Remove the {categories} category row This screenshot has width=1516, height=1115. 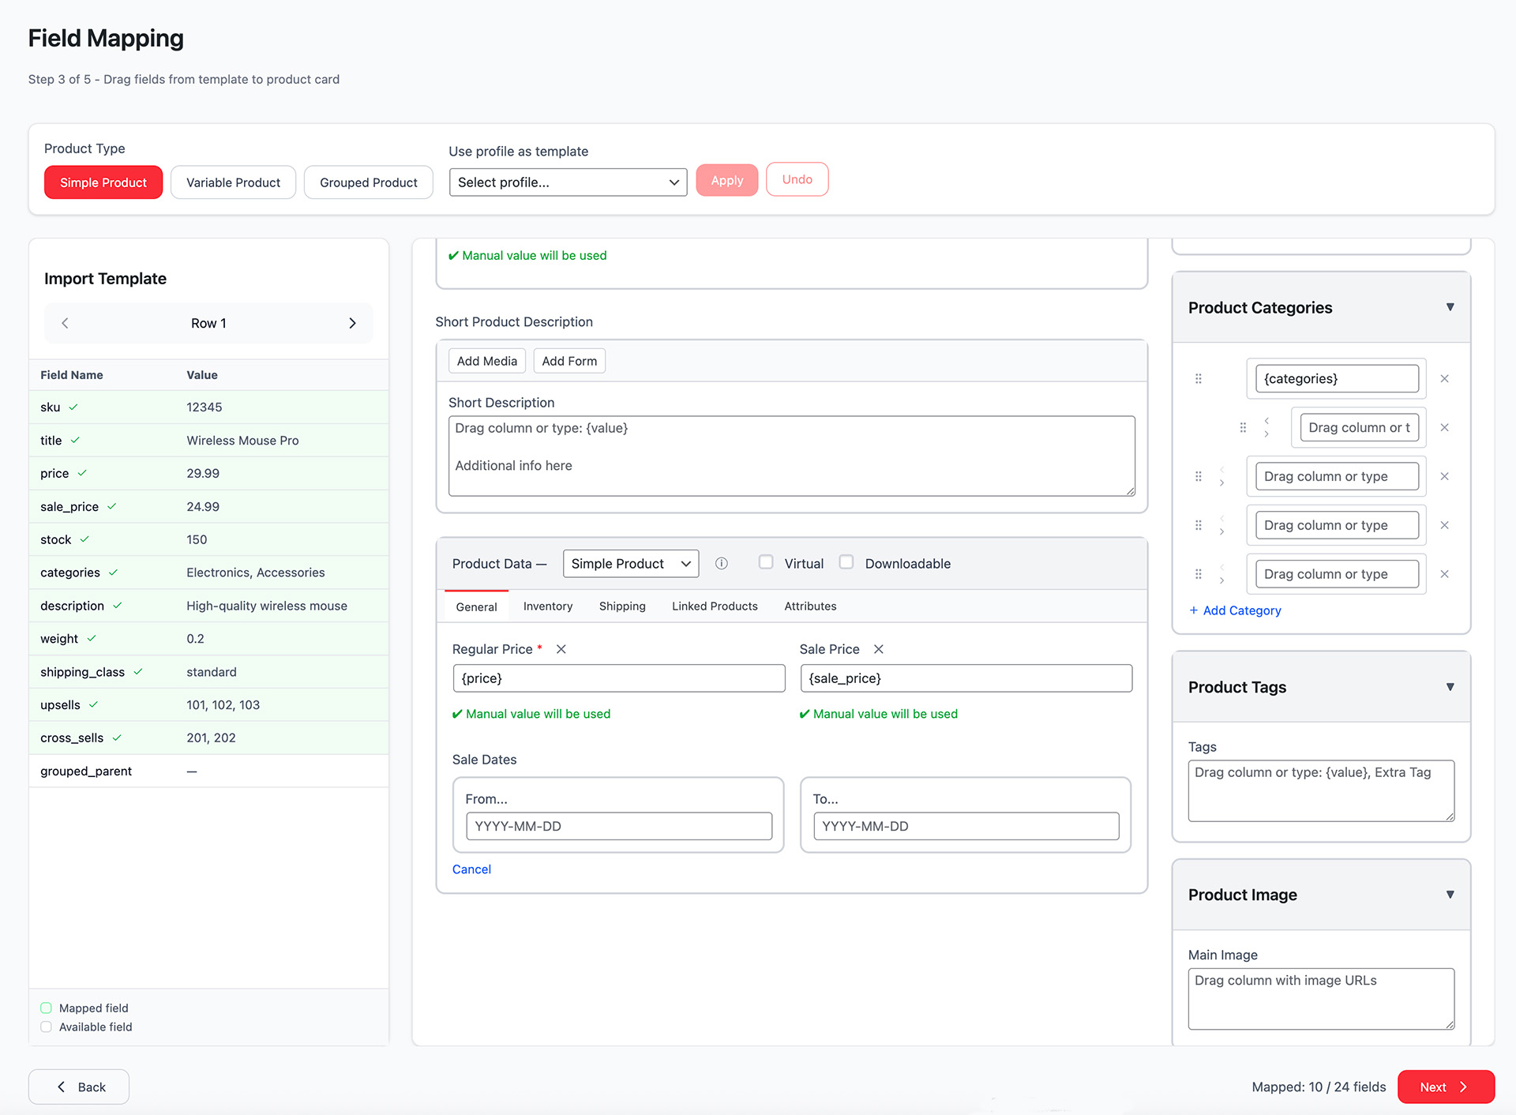(1444, 379)
